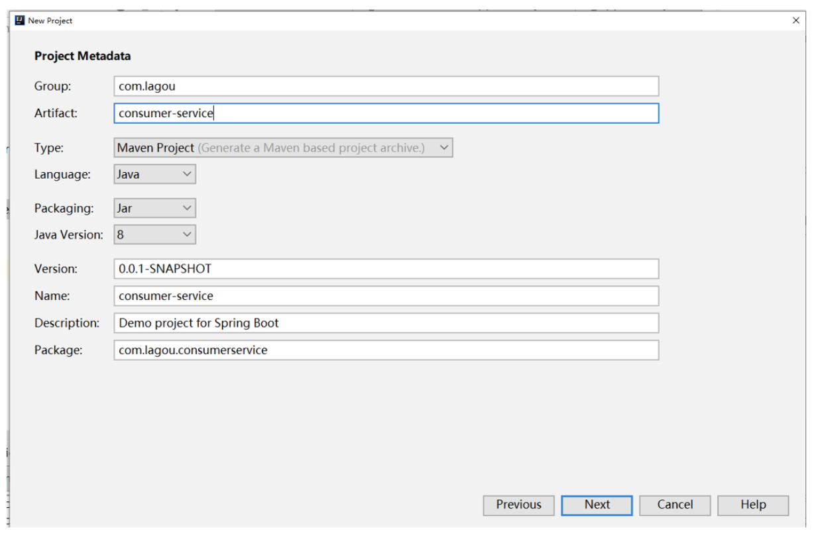This screenshot has width=814, height=535.
Task: Click the Type dropdown arrow
Action: 444,148
